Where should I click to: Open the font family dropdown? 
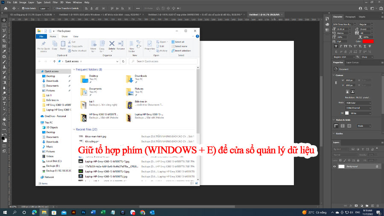click(x=344, y=24)
